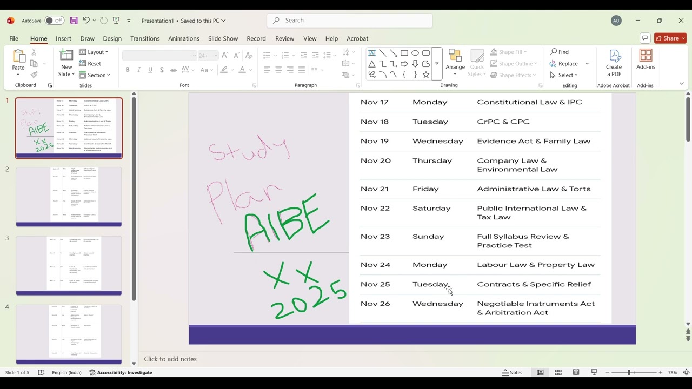This screenshot has height=389, width=692.
Task: Click English (India) language indicator
Action: [x=67, y=372]
